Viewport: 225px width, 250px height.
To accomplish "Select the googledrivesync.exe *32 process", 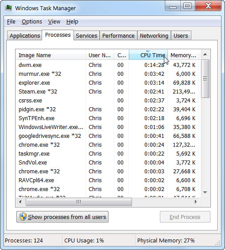I will point(107,136).
